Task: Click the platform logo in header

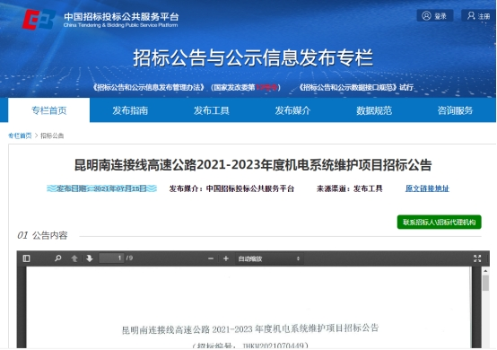Action: (39, 19)
